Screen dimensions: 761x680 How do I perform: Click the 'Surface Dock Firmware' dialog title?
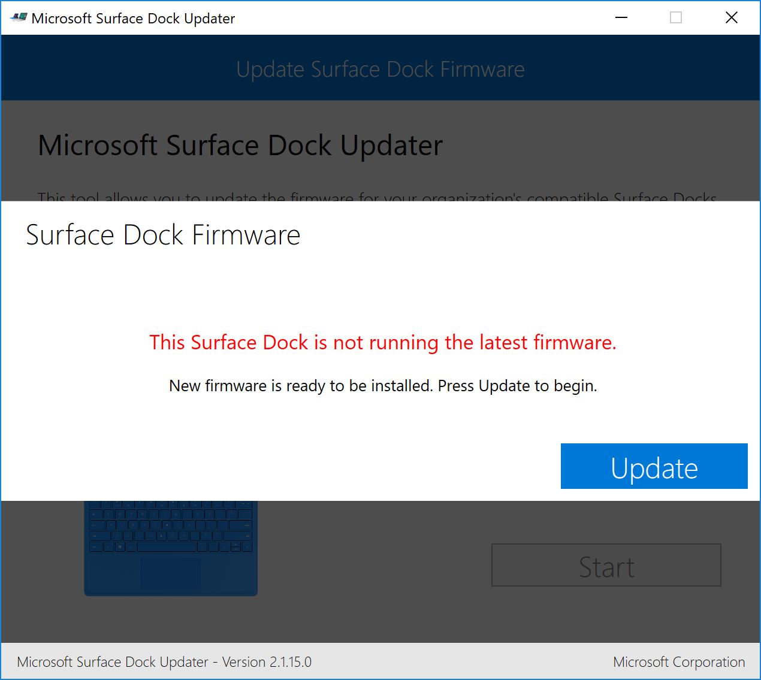(163, 235)
